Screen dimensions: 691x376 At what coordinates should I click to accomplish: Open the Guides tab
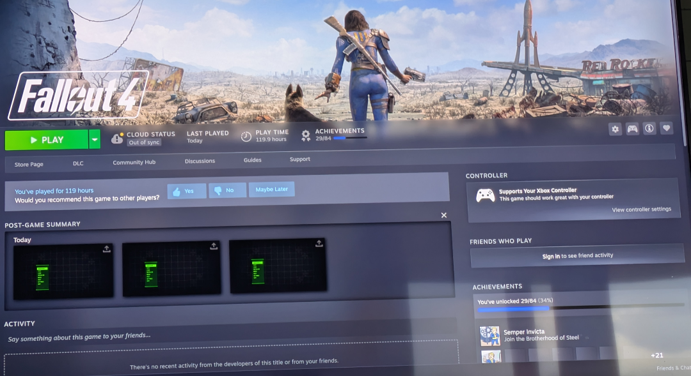tap(253, 160)
